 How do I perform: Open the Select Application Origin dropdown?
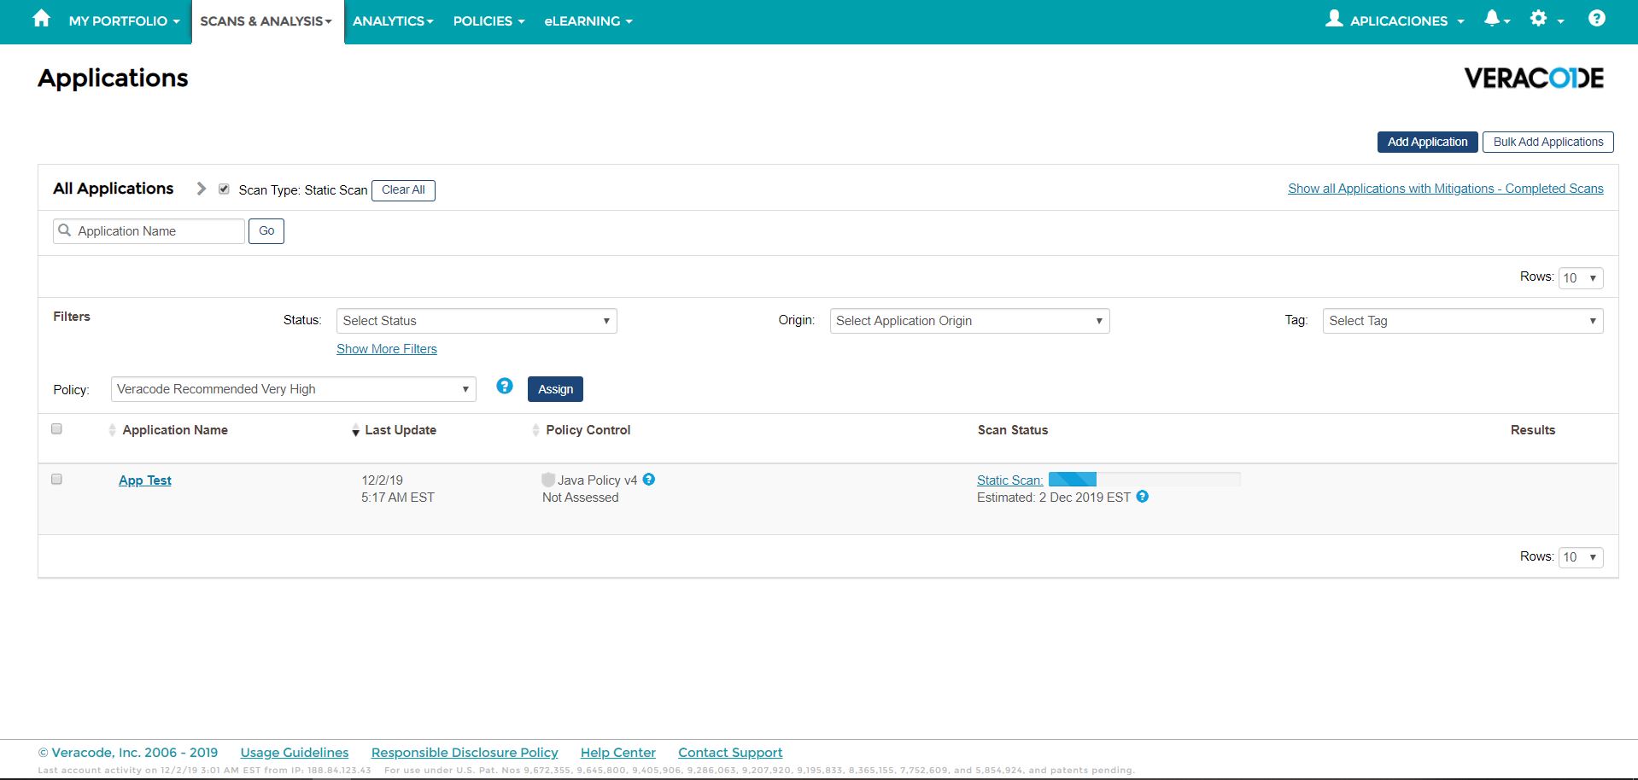969,321
